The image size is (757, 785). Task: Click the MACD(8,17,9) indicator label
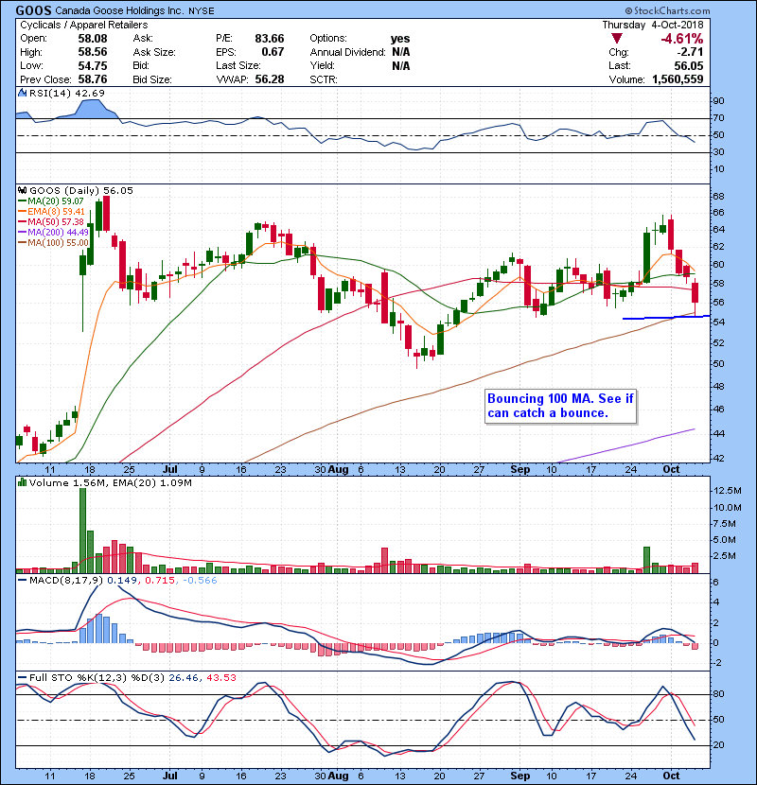(x=66, y=581)
